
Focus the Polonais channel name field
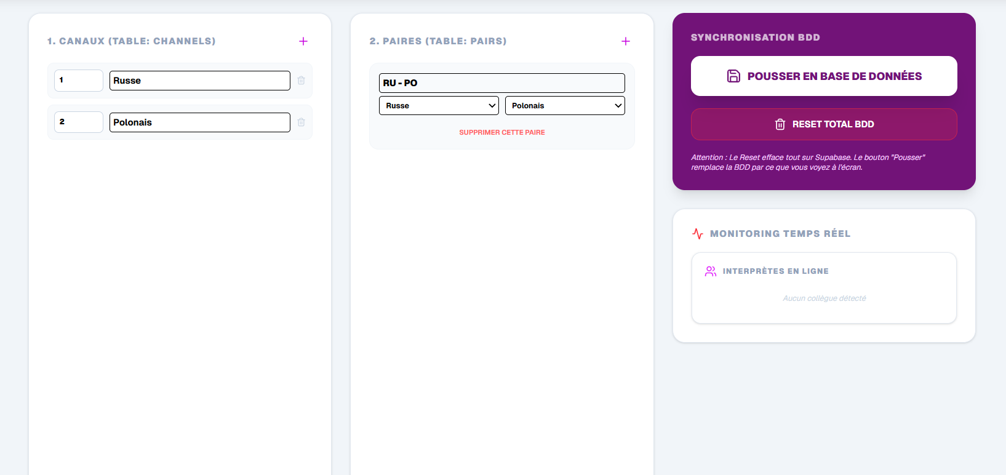pyautogui.click(x=199, y=122)
